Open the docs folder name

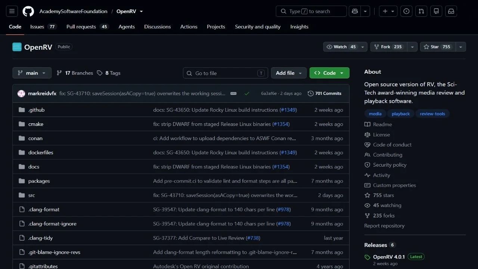34,167
